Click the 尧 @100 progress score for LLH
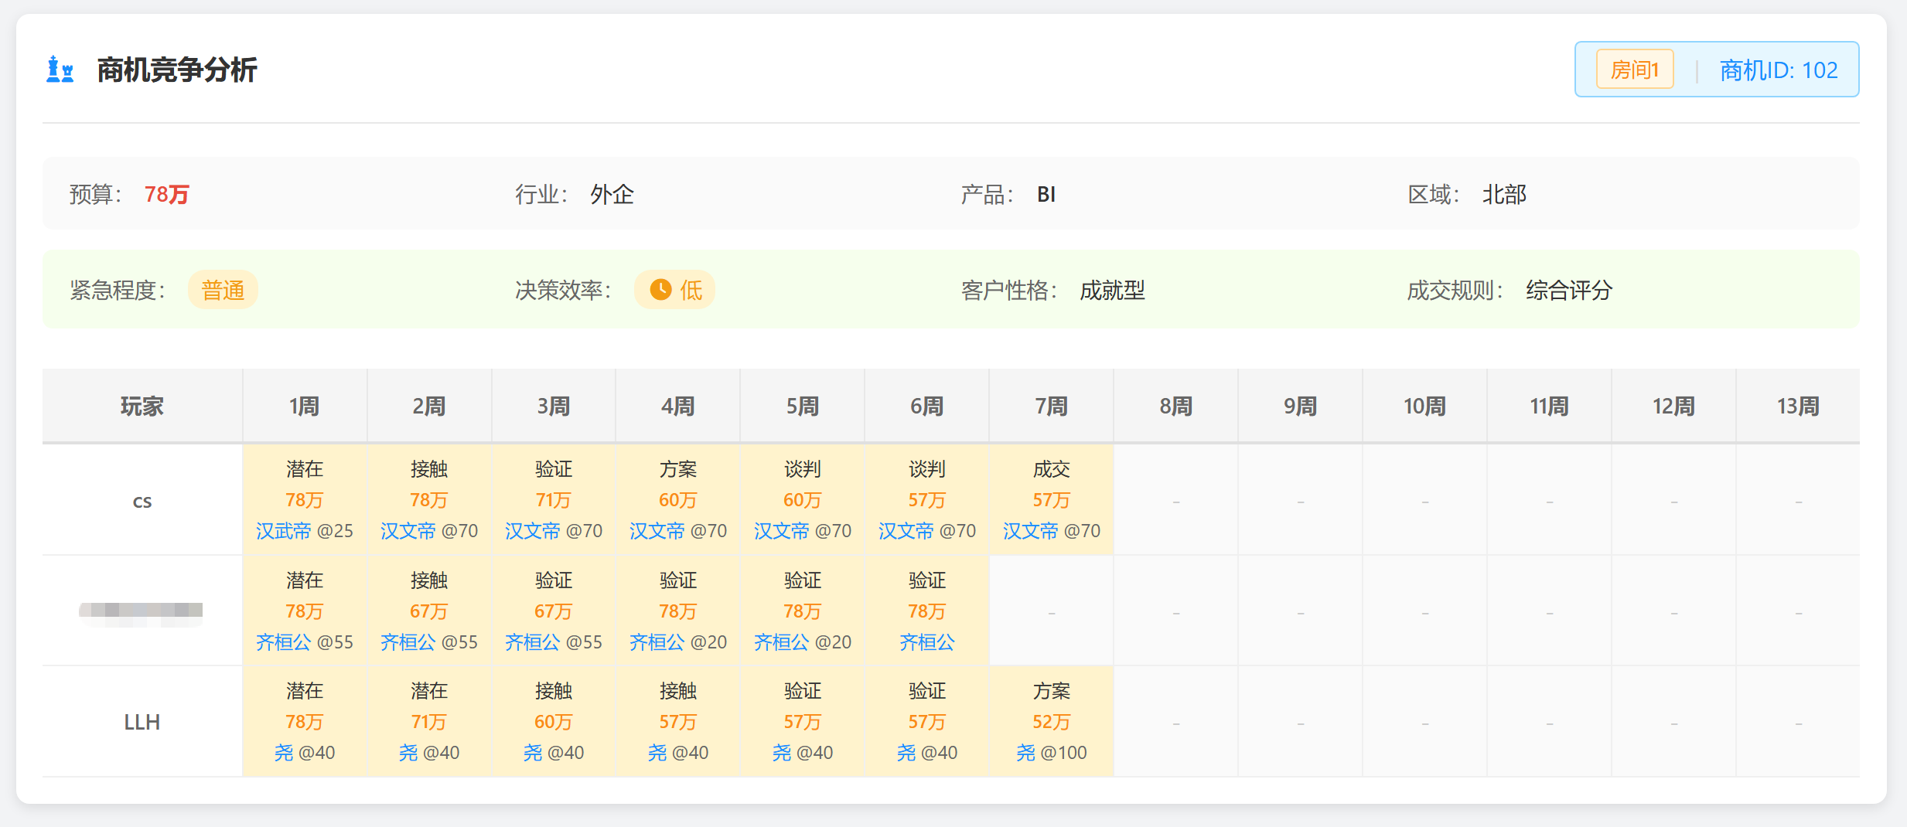 pyautogui.click(x=1050, y=752)
